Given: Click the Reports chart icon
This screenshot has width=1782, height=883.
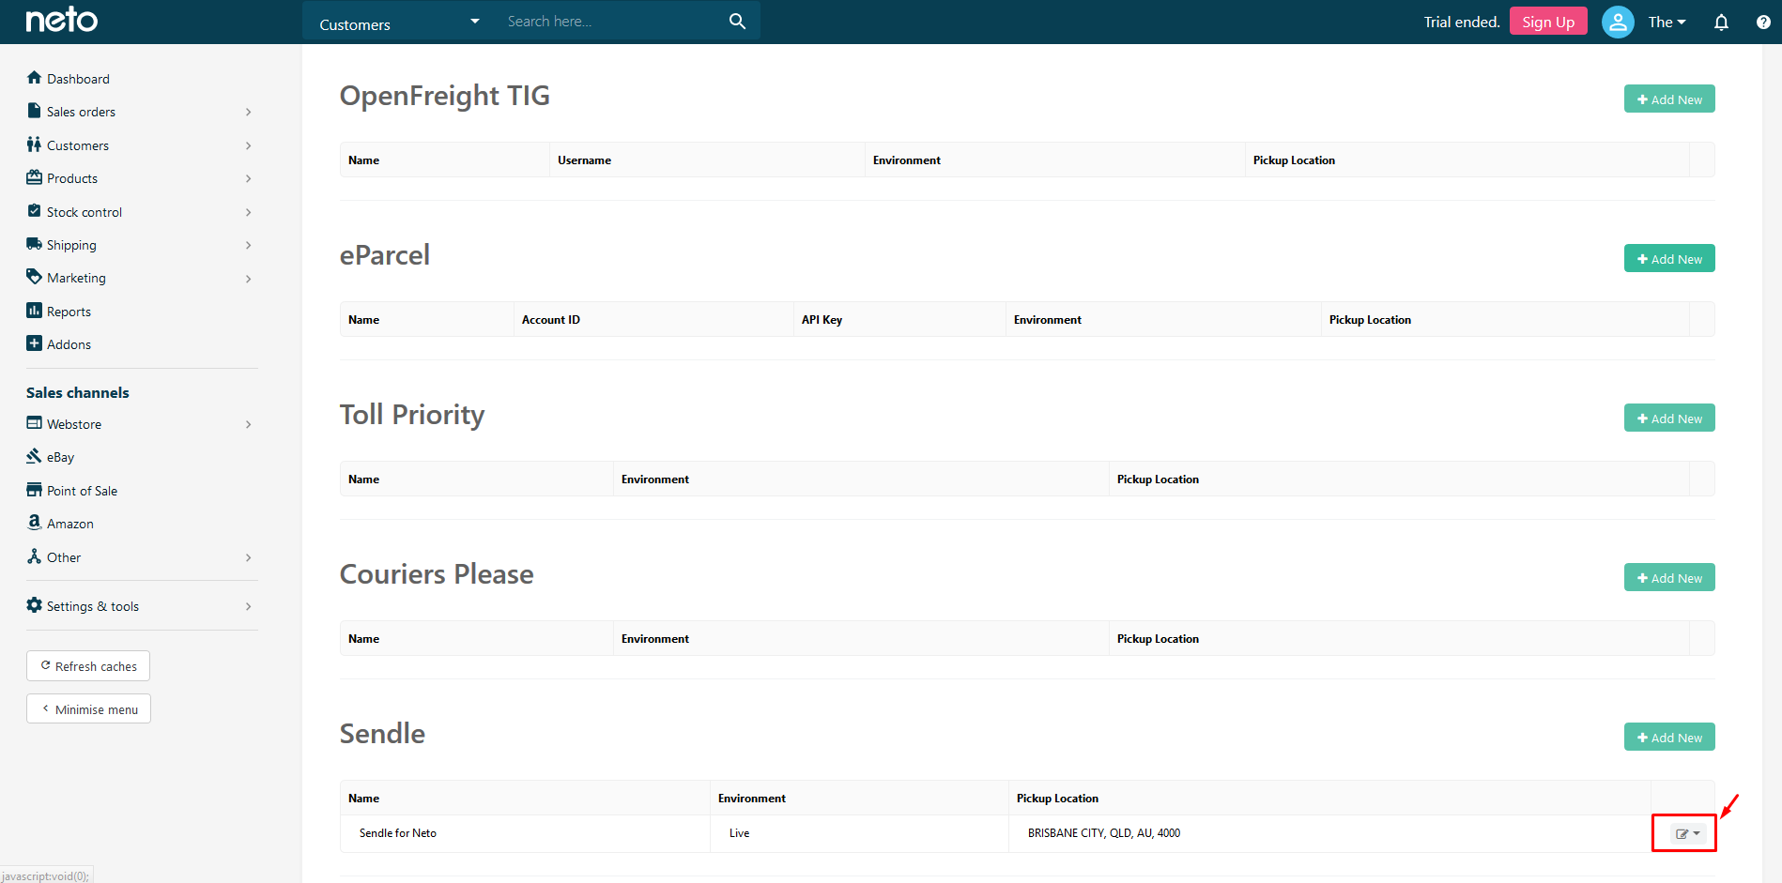Looking at the screenshot, I should click(x=34, y=311).
